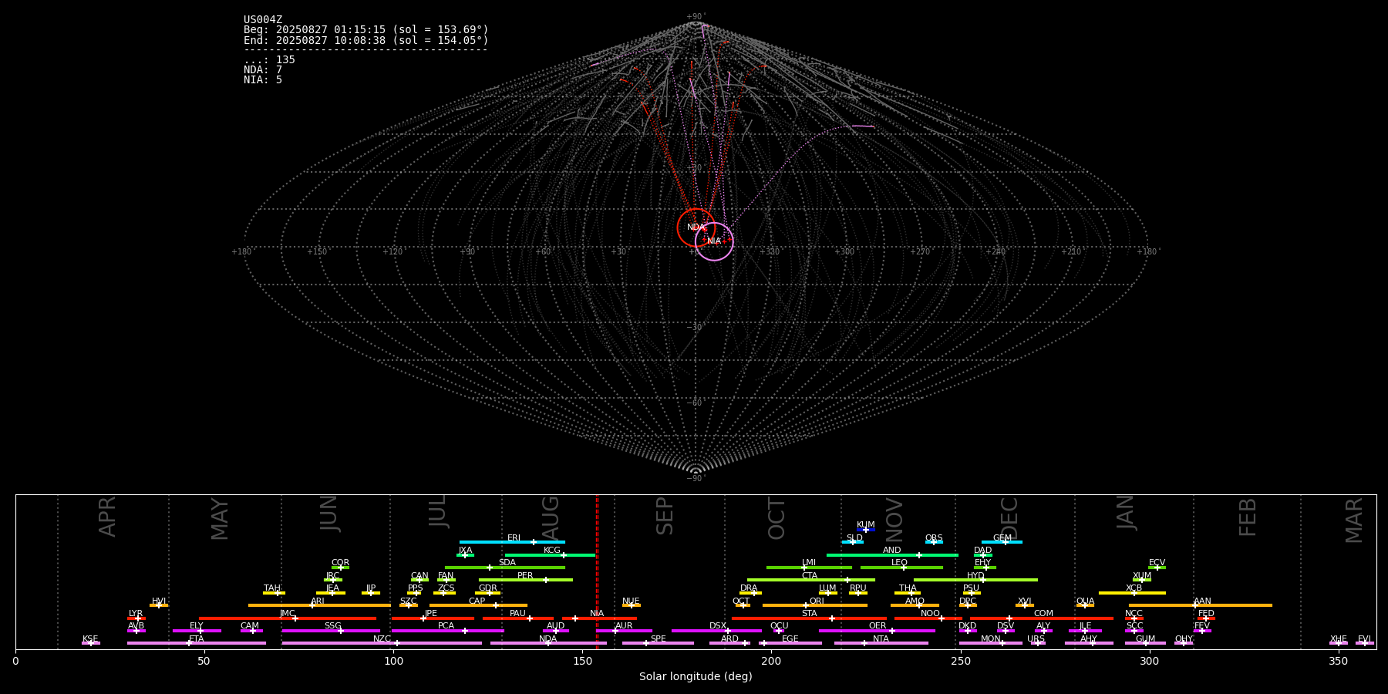The image size is (1388, 694).
Task: Click the cyan ERI activity bar
Action: tap(512, 542)
